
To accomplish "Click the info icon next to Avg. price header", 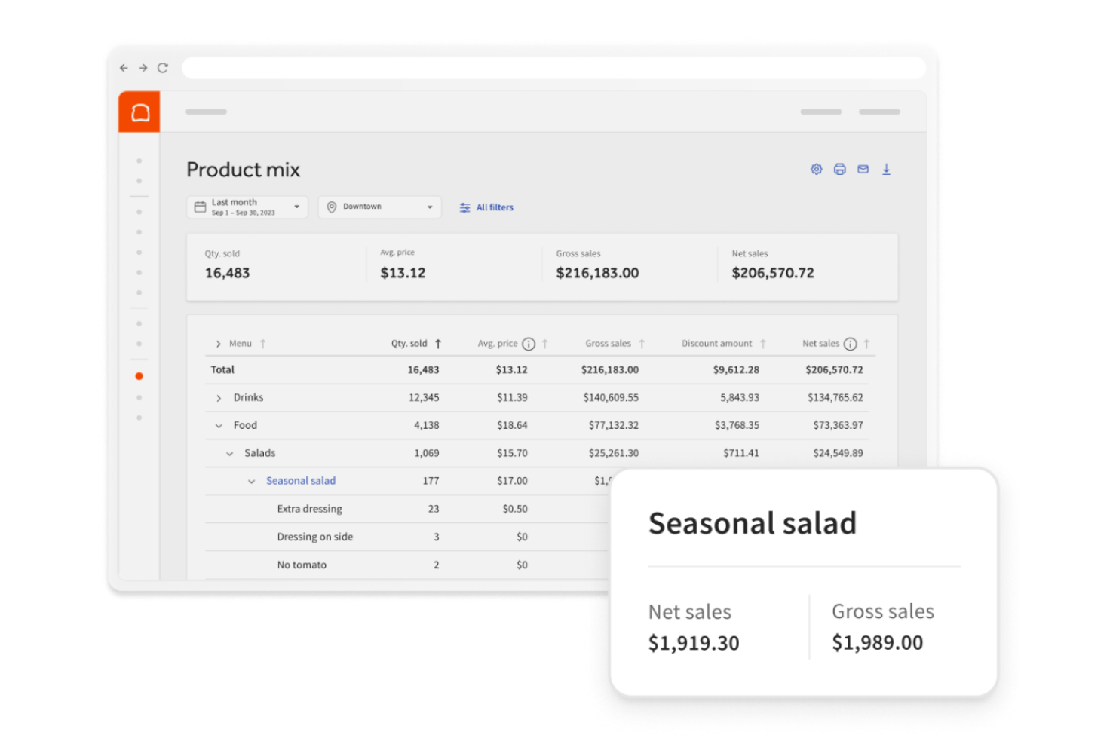I will click(529, 344).
